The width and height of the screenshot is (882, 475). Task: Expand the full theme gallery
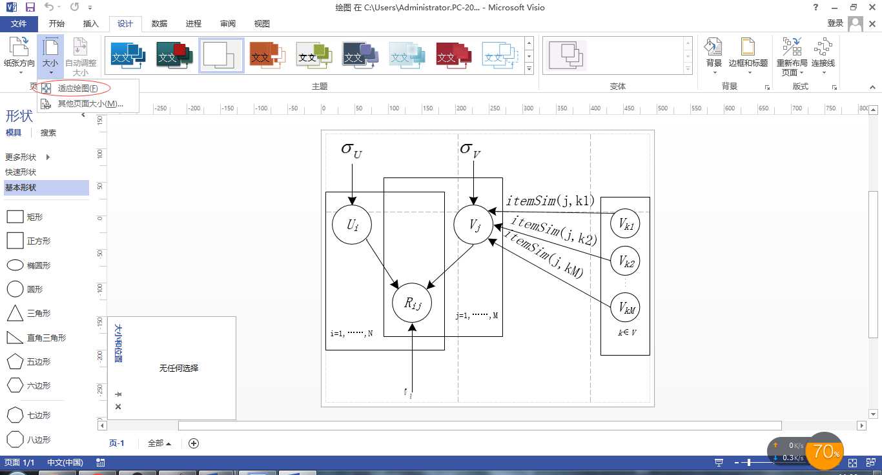point(529,68)
